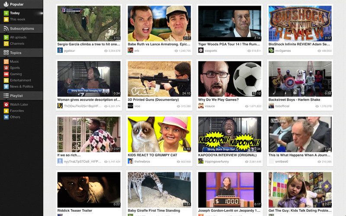
Task: Play Baby Giraffe First Time Standing thumbnail
Action: tap(159, 190)
